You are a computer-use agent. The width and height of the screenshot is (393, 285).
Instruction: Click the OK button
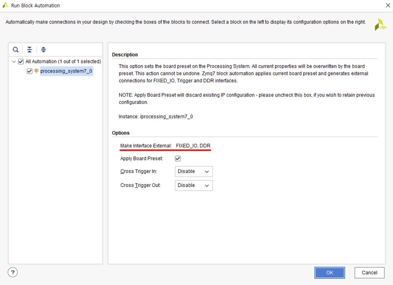point(330,273)
